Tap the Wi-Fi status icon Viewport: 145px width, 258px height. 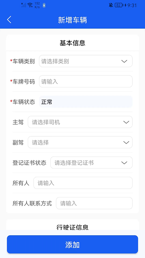(x=30, y=5)
